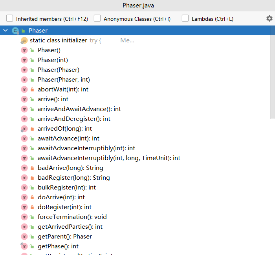Click the public icon of getArrivedParties()

(32, 227)
